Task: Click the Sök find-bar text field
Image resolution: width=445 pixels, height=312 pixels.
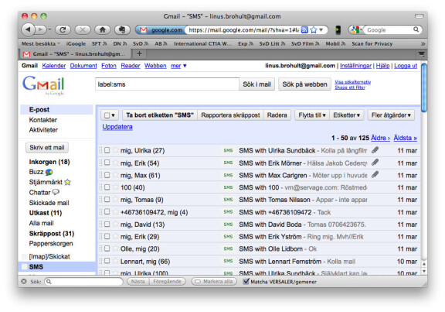Action: 83,281
